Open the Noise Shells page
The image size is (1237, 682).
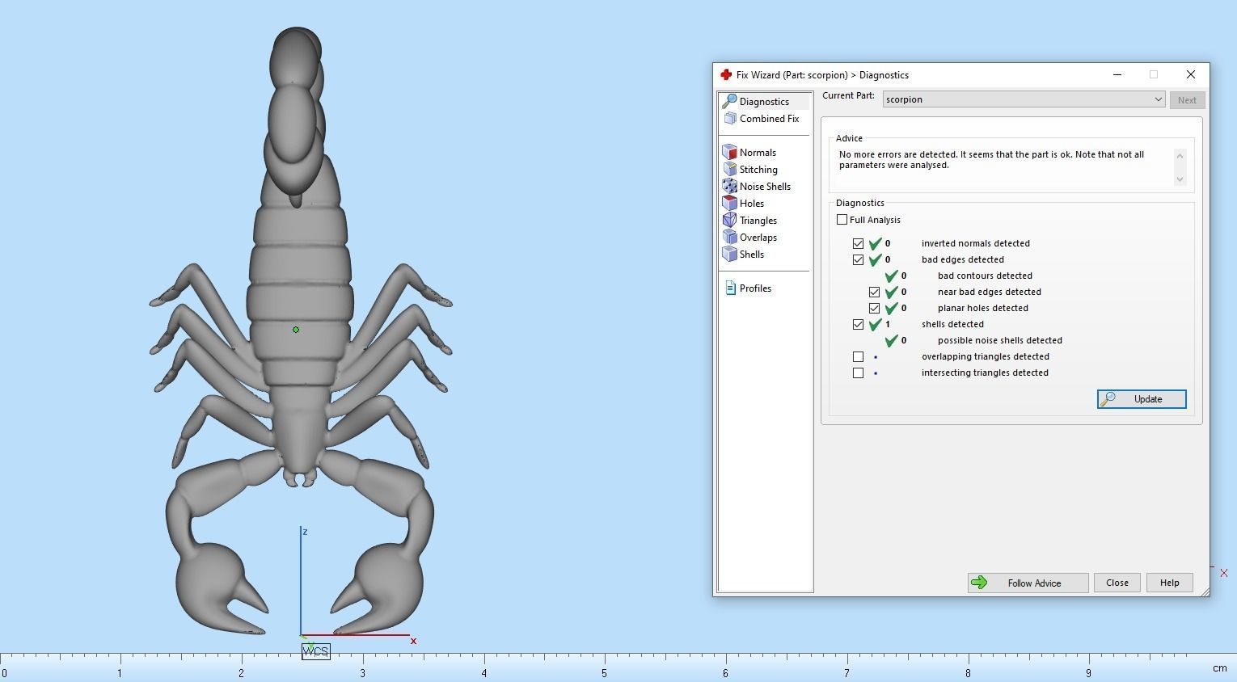click(765, 187)
